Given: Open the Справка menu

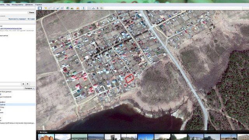Looking at the screenshot, I should (39, 5).
